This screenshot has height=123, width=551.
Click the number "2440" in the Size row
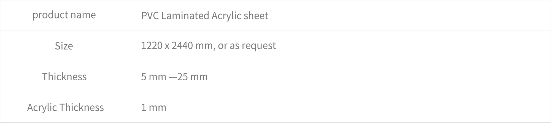(182, 46)
